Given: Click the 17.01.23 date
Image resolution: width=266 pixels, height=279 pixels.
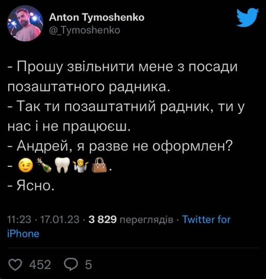Looking at the screenshot, I should tap(60, 220).
